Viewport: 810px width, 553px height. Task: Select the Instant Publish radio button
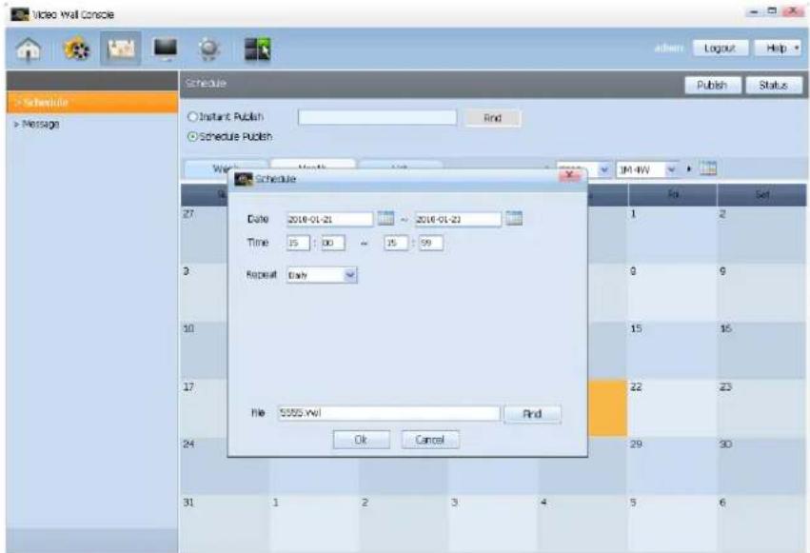[x=192, y=117]
